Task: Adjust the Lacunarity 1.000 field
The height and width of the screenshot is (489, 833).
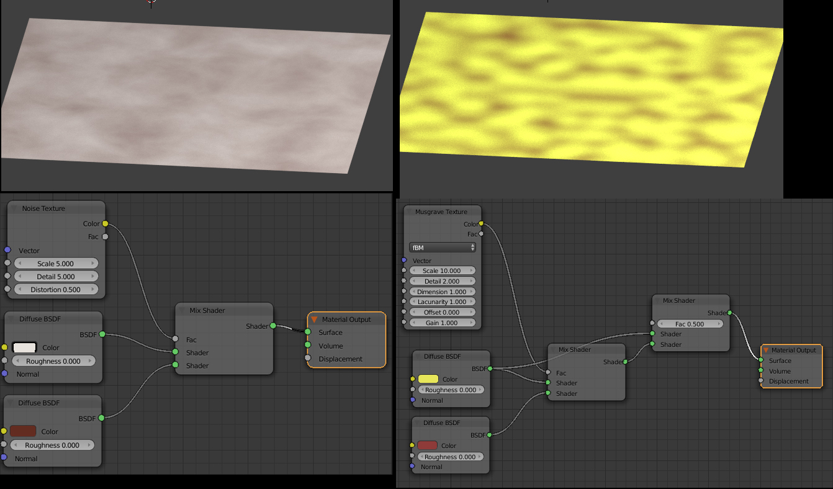Action: pos(442,302)
